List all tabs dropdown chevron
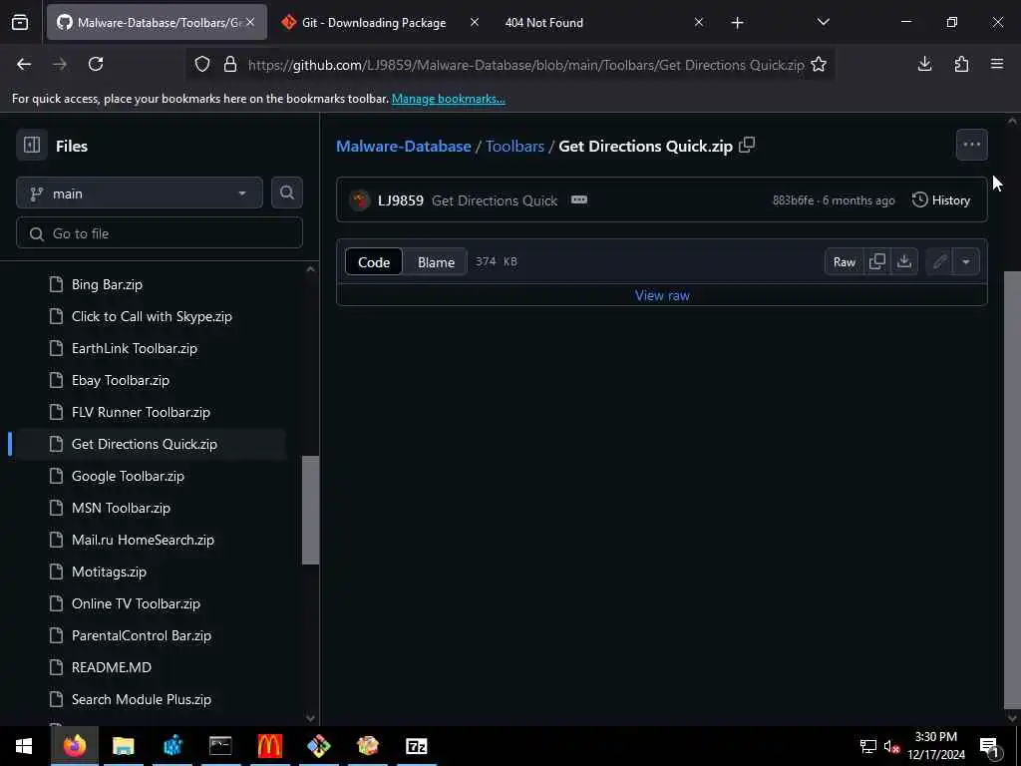 tap(824, 22)
